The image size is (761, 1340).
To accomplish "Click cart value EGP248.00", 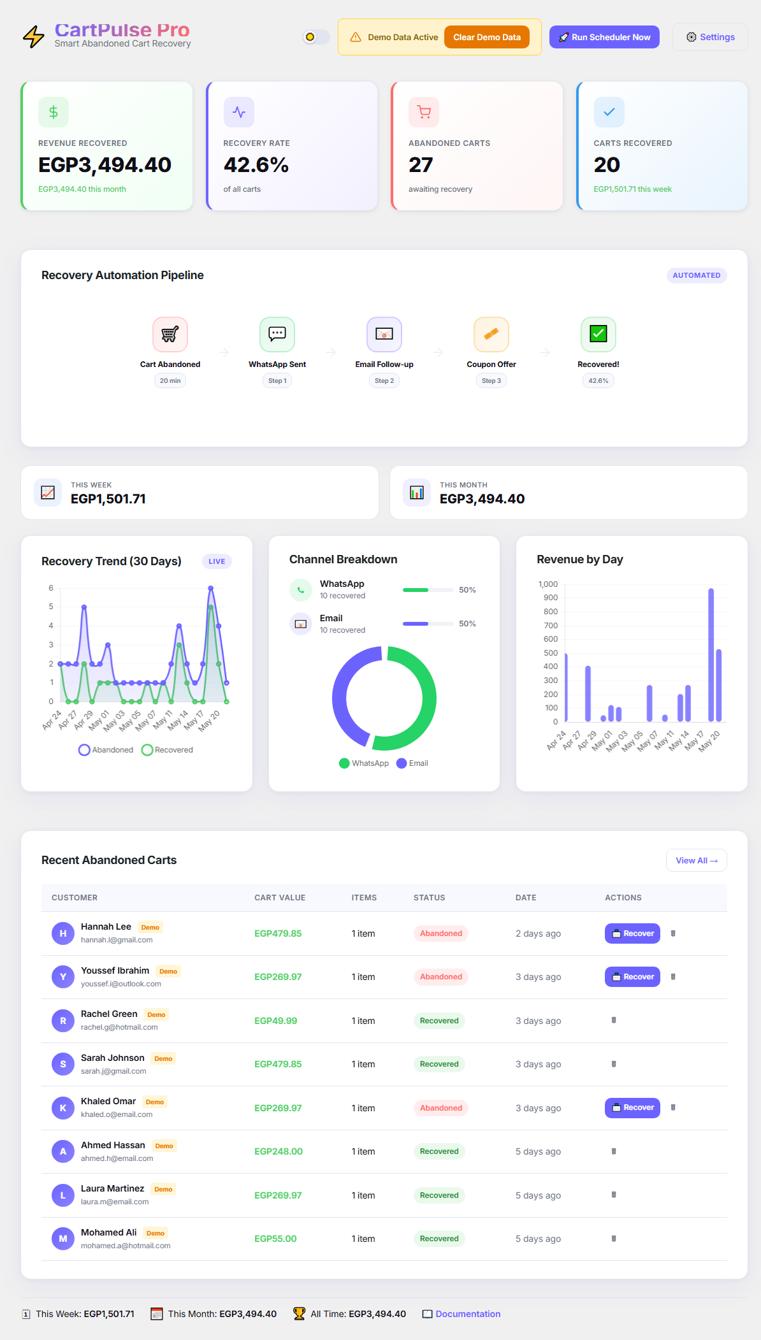I will [x=279, y=1151].
